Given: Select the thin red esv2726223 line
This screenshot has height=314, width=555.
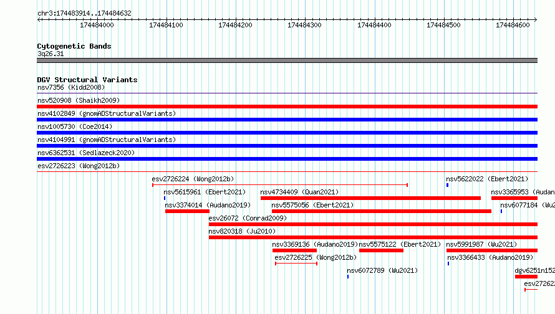Looking at the screenshot, I should coord(287,172).
